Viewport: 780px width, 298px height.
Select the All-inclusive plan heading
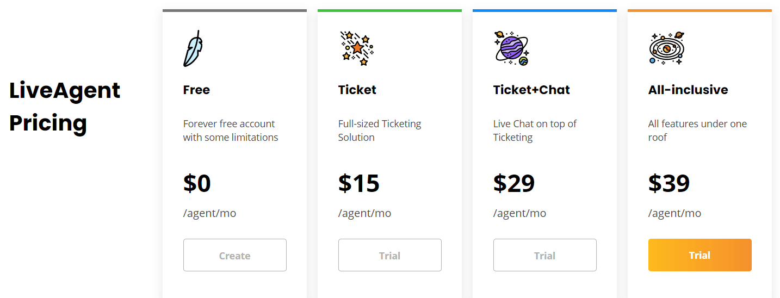(688, 90)
